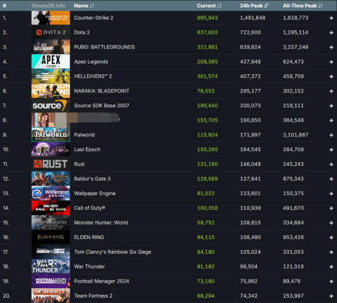
Task: Open the Tom Clancy's Rainbow Six Siege link
Action: pos(113,252)
